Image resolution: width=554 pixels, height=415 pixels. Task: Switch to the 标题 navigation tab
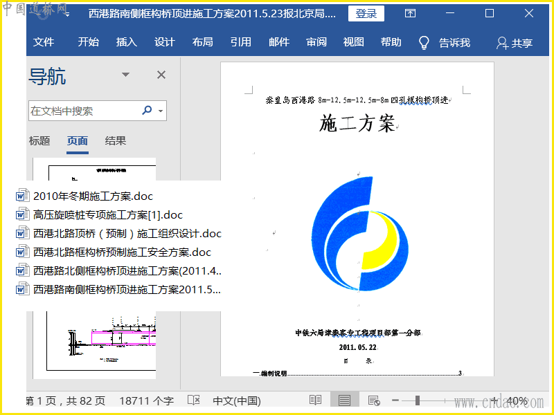pyautogui.click(x=39, y=141)
